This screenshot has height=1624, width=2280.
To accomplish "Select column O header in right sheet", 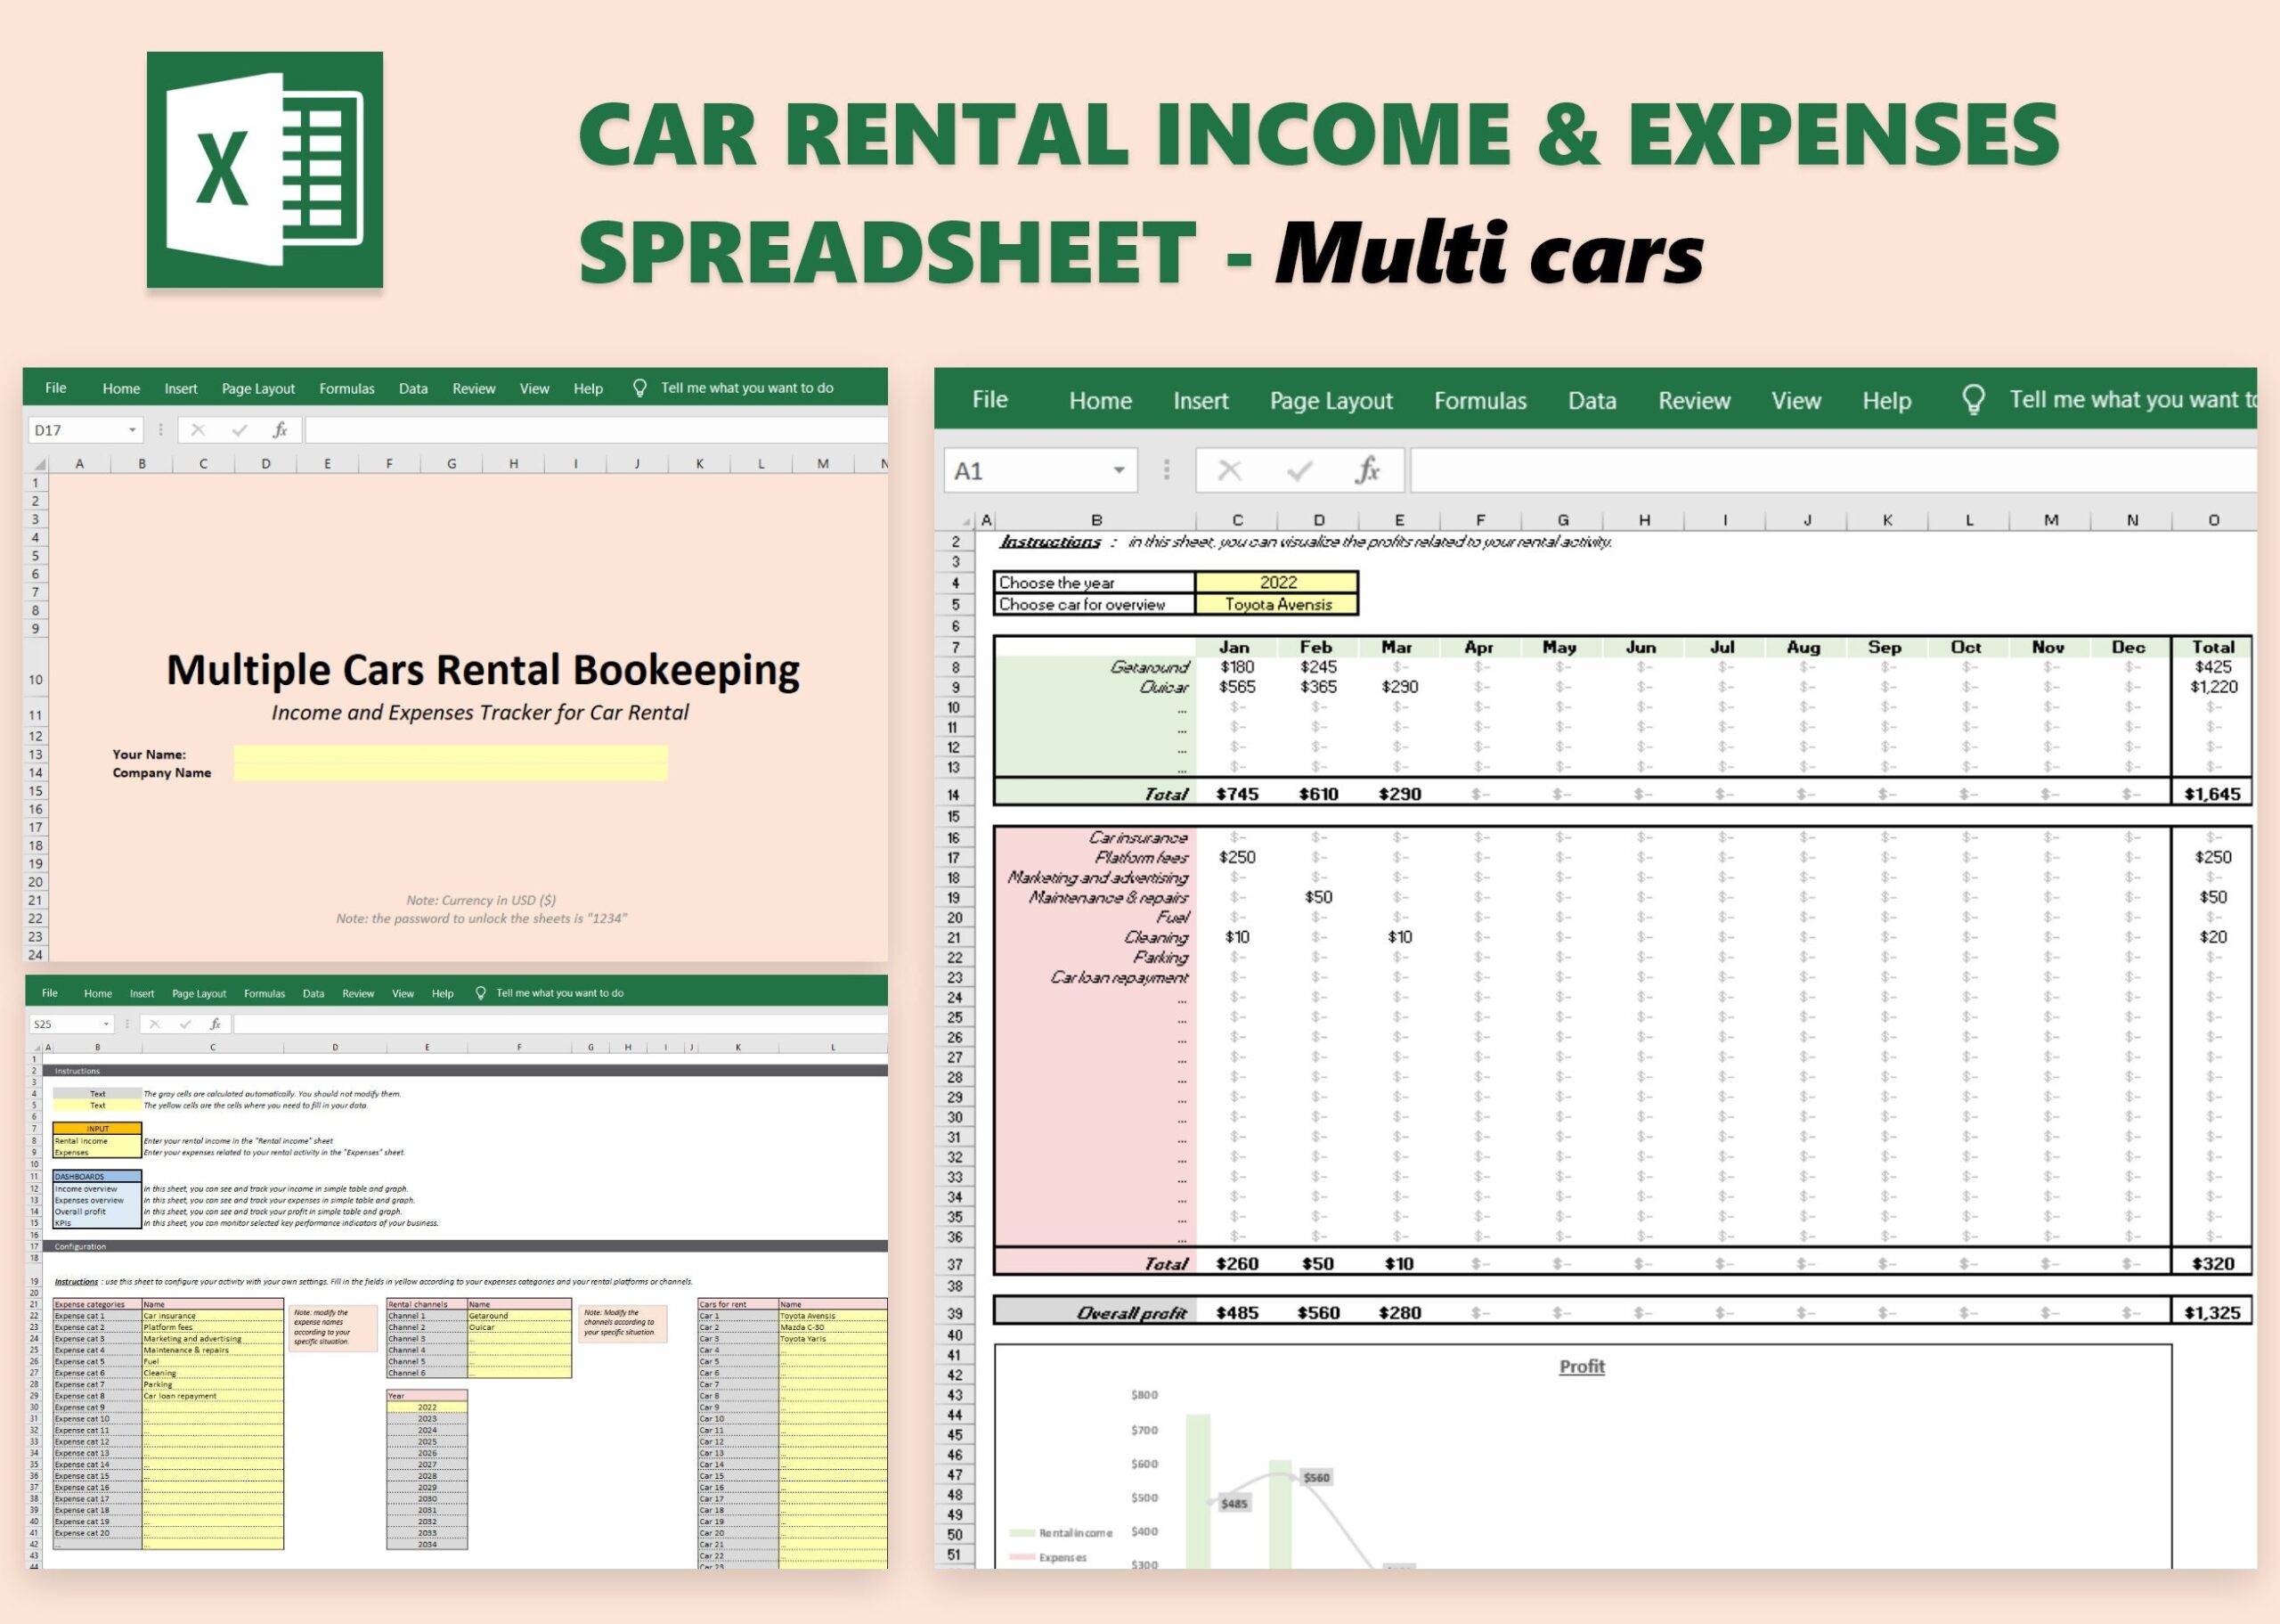I will pos(2213,520).
